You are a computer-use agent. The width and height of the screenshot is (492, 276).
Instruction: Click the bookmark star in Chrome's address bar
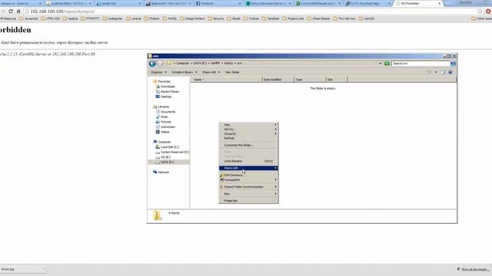click(x=480, y=11)
